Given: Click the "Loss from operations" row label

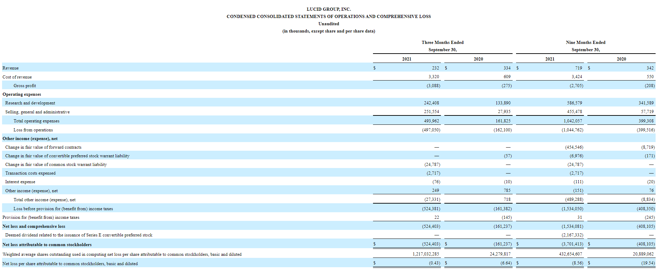Looking at the screenshot, I should [33, 130].
